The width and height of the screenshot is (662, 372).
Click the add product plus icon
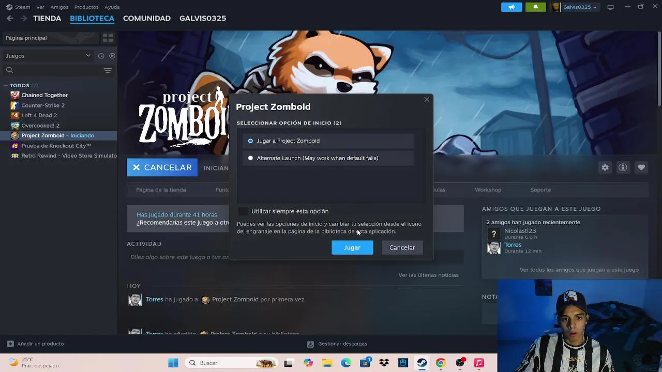(x=10, y=344)
